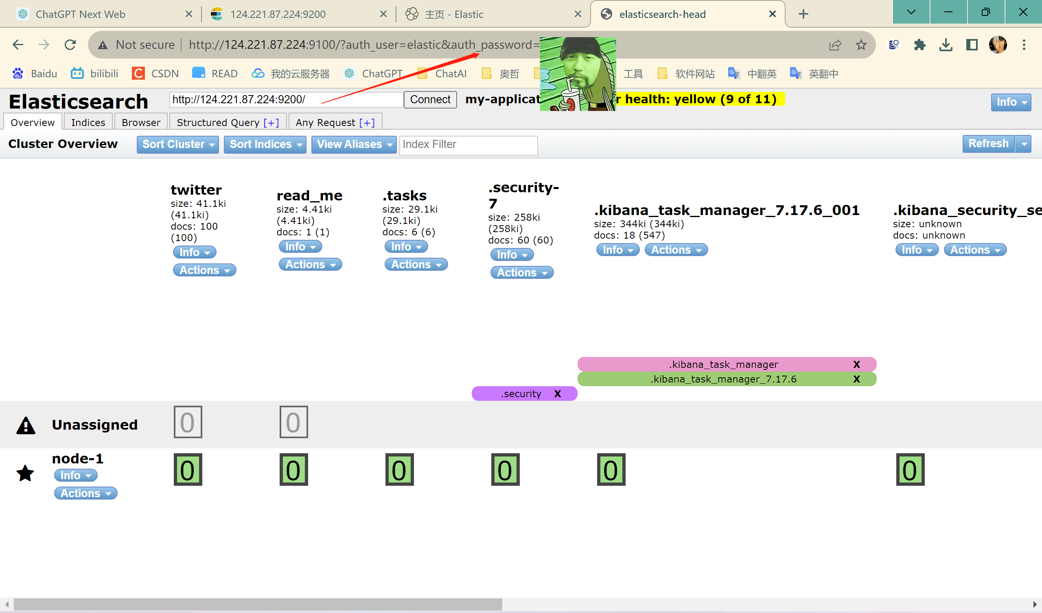Open the share icon in address bar

pos(835,45)
